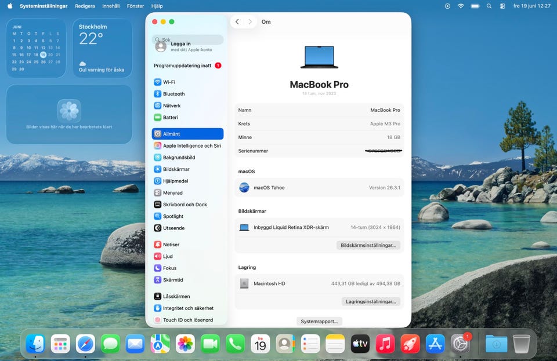
Task: Select Ljud in the sidebar
Action: (x=187, y=256)
